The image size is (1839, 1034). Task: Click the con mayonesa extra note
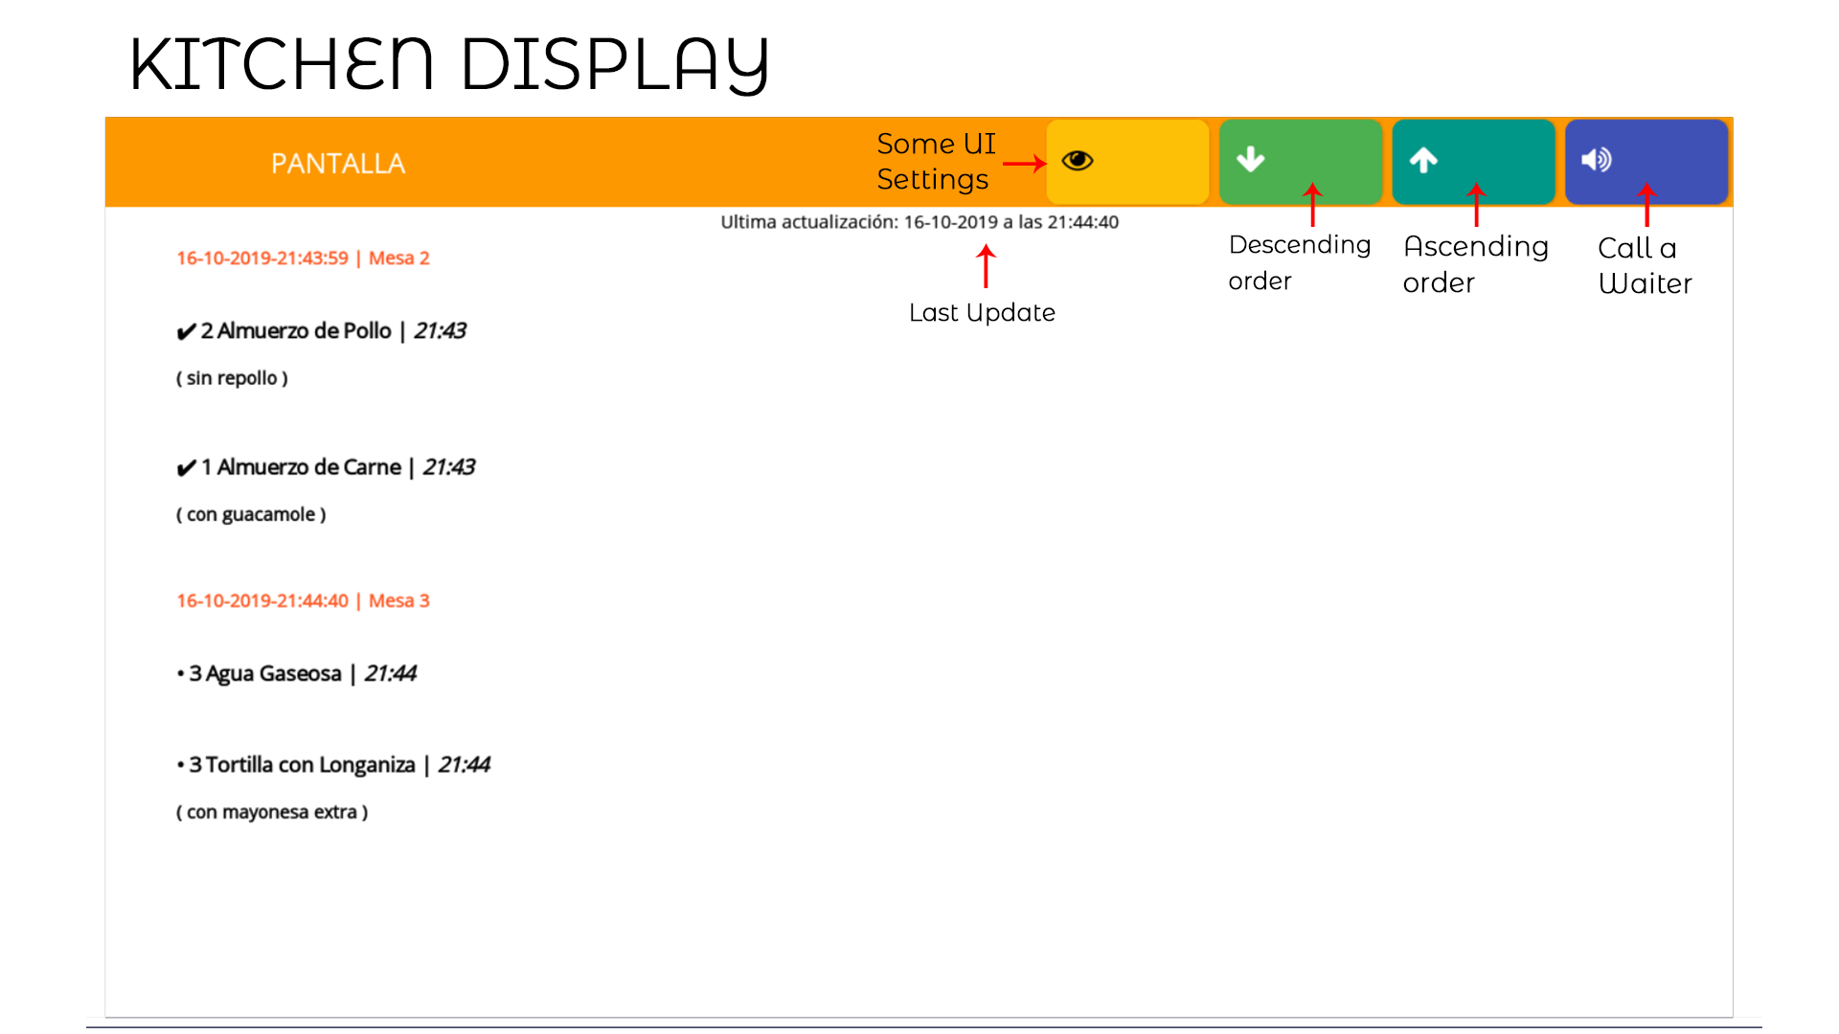click(272, 813)
